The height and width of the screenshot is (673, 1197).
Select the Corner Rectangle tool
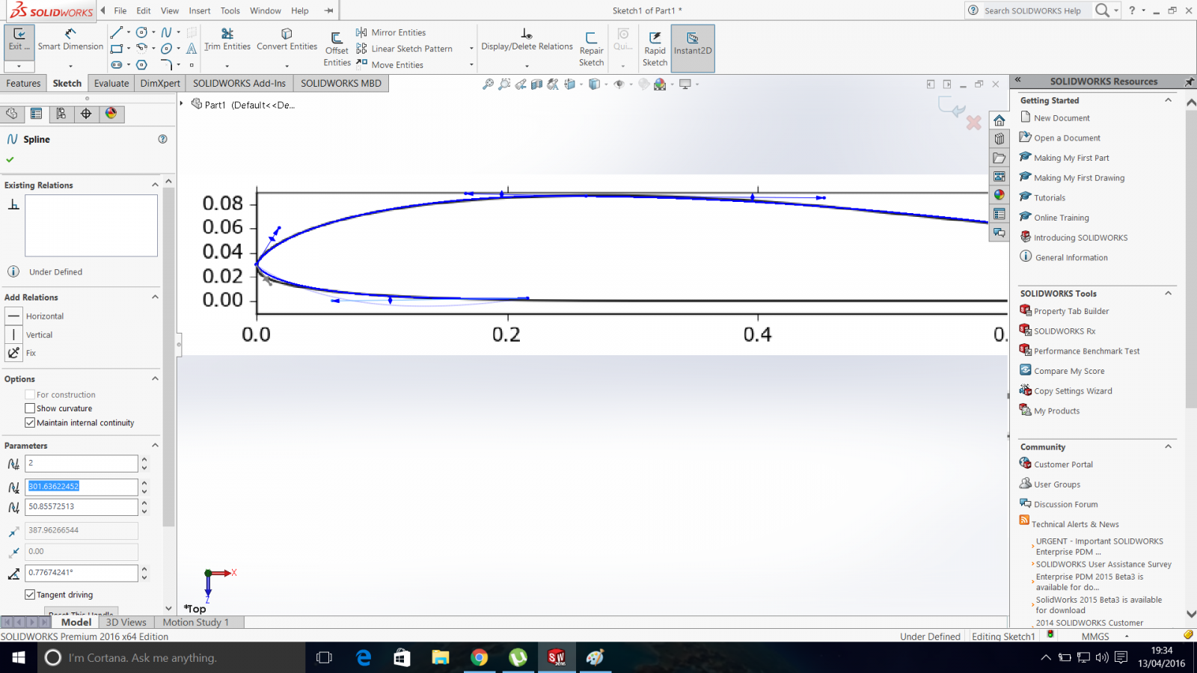click(x=116, y=49)
